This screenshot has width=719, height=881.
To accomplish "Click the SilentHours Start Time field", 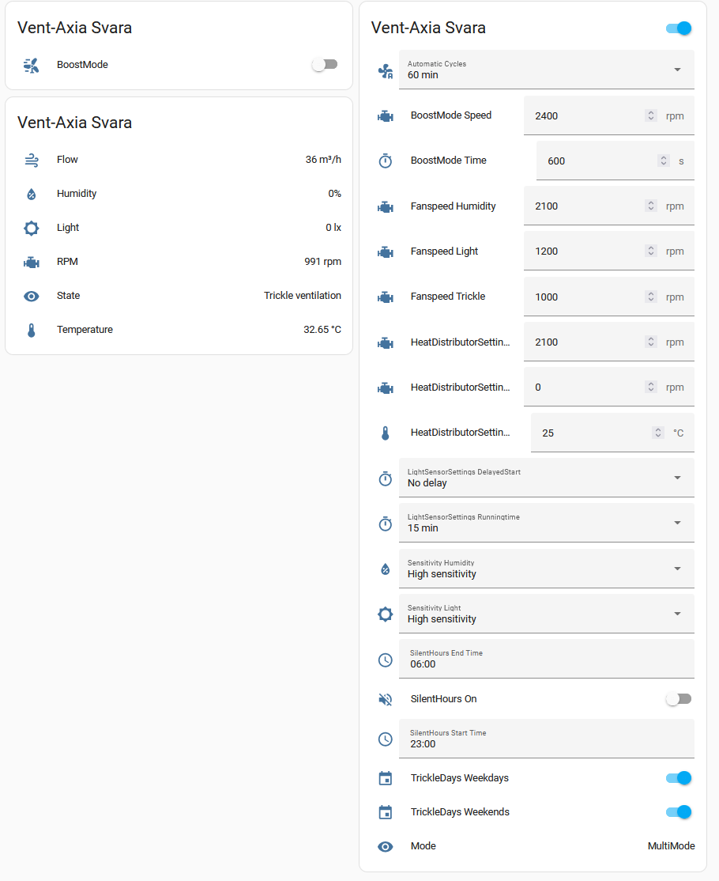I will [x=545, y=739].
